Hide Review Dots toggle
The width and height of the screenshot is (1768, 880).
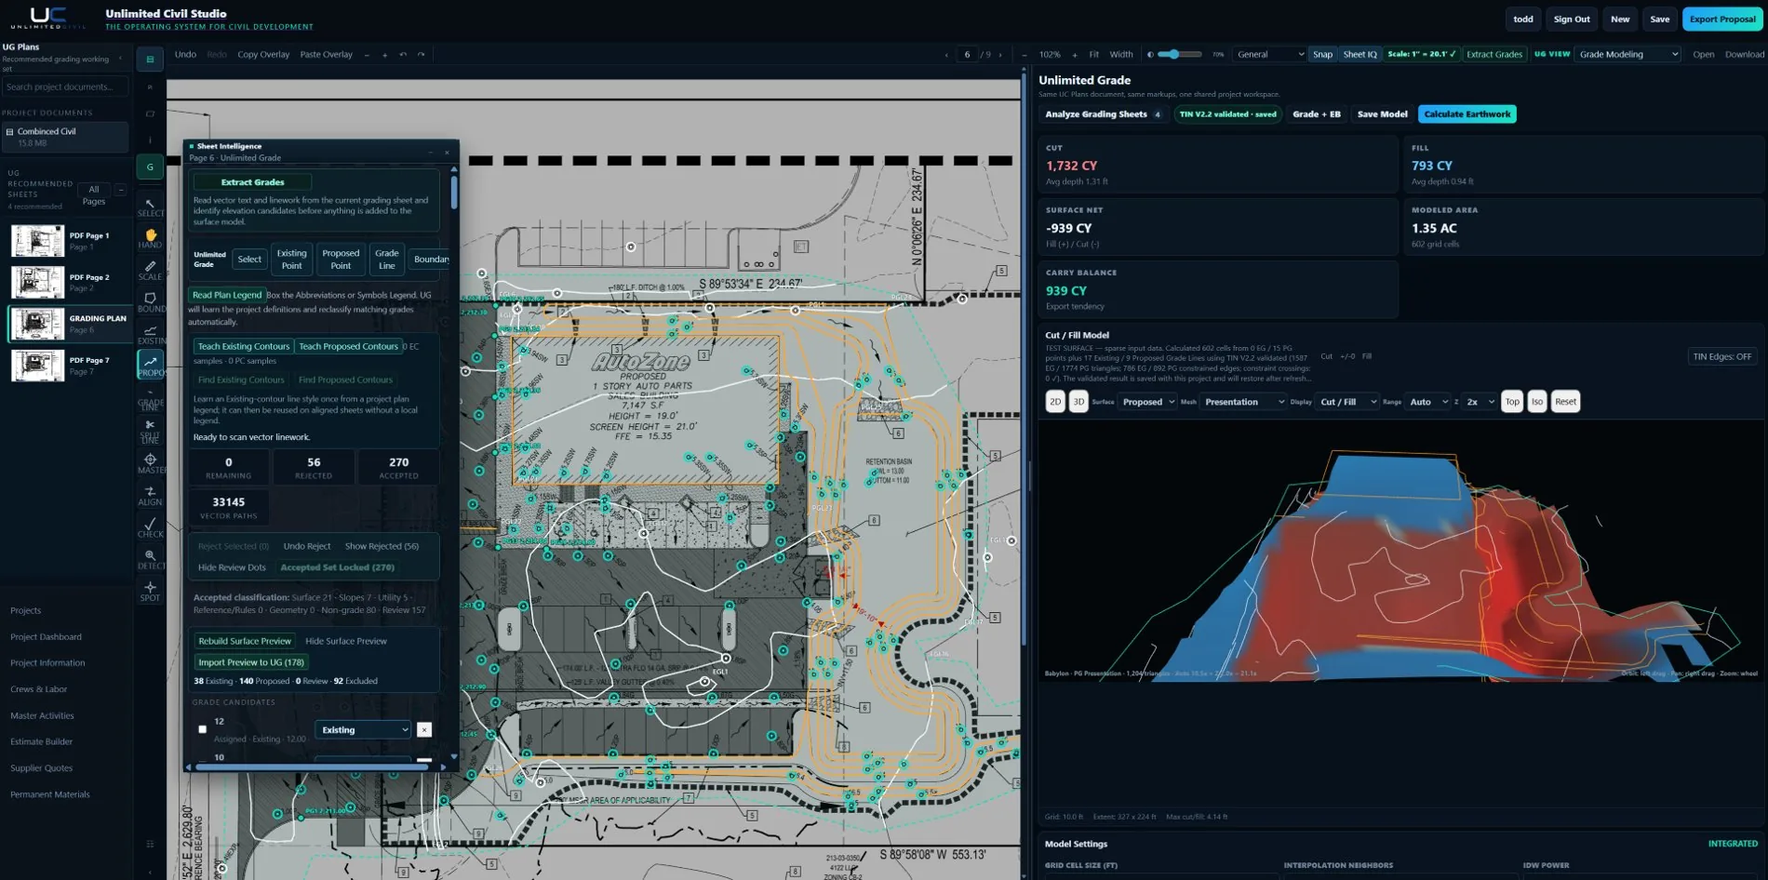tap(232, 567)
